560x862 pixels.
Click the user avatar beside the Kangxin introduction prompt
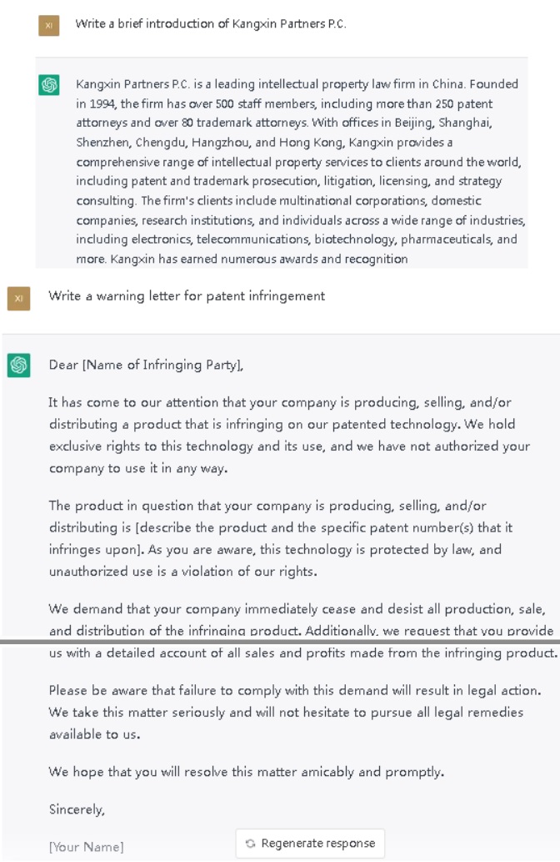[x=48, y=26]
